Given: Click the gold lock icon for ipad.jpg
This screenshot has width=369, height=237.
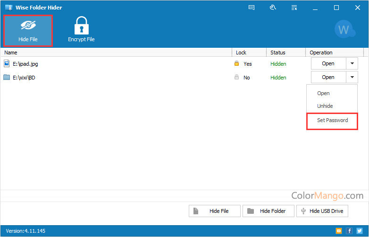Looking at the screenshot, I should 237,63.
